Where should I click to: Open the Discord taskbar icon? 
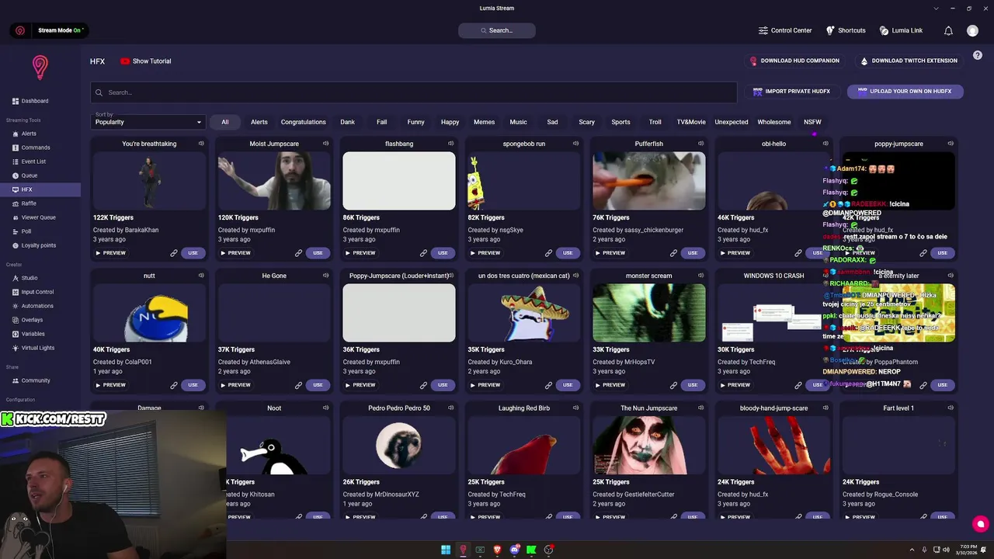pos(514,550)
